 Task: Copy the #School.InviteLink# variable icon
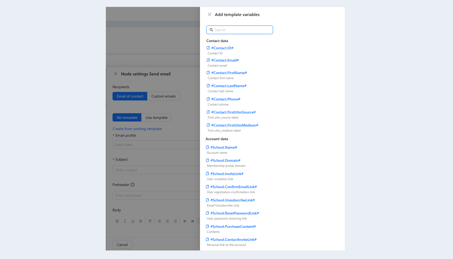tap(207, 174)
